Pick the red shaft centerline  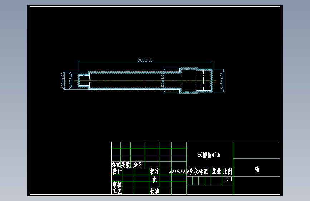click(x=145, y=80)
